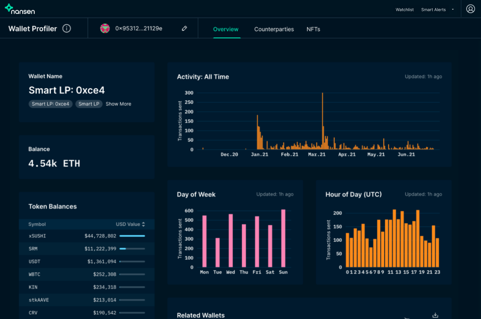Open the NFTs tab
The height and width of the screenshot is (319, 481).
[x=313, y=29]
